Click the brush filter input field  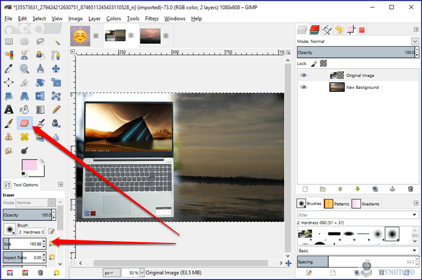[354, 215]
